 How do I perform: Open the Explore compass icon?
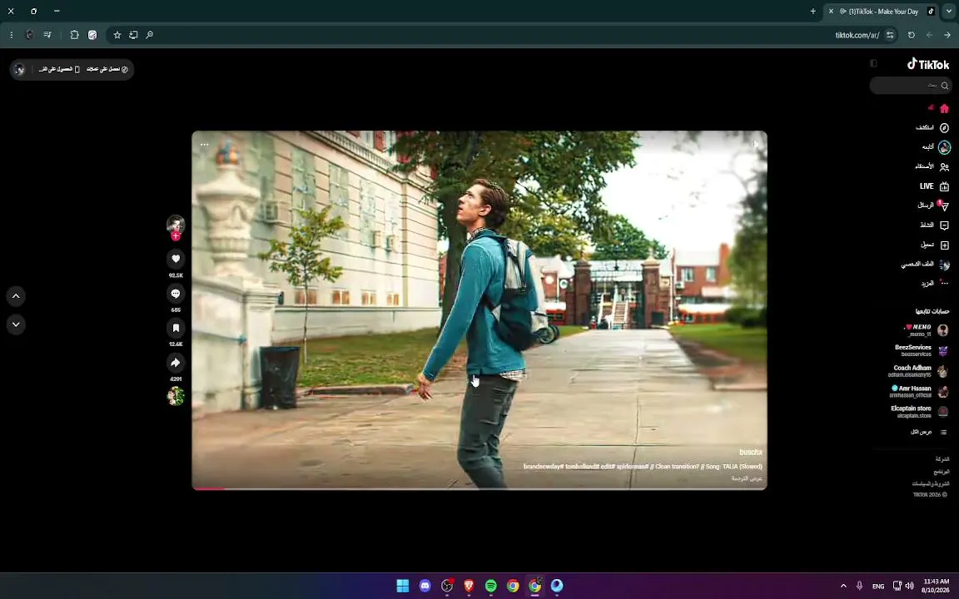coord(944,128)
